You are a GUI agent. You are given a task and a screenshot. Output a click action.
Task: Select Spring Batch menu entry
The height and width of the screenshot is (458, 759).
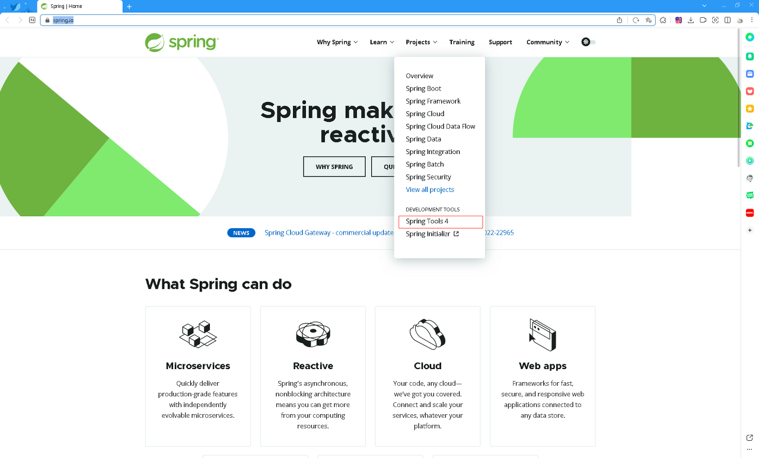coord(425,164)
